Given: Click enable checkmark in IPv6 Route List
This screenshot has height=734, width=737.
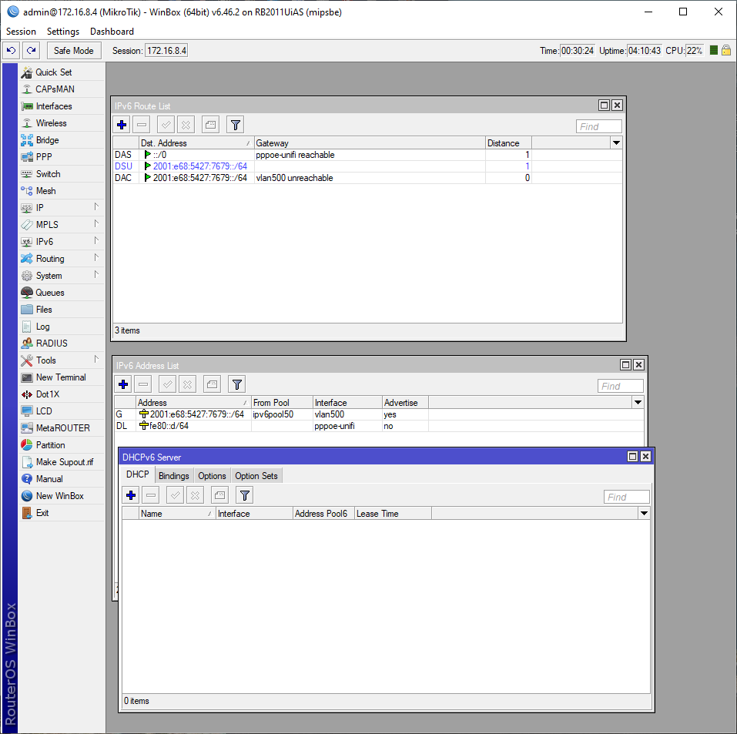Looking at the screenshot, I should tap(166, 125).
